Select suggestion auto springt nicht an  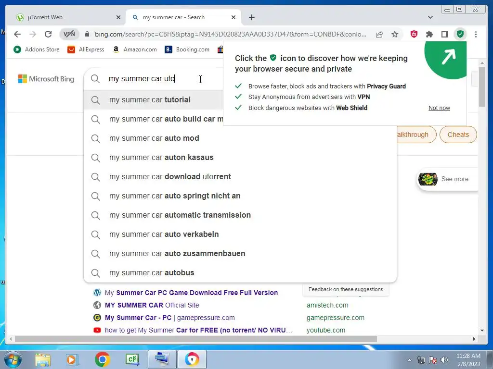click(240, 196)
